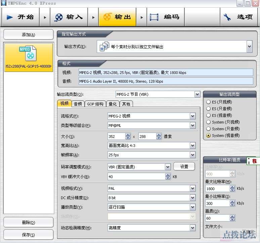The image size is (260, 243).
Task: Open the 播放类型 dropdown
Action: pyautogui.click(x=192, y=207)
